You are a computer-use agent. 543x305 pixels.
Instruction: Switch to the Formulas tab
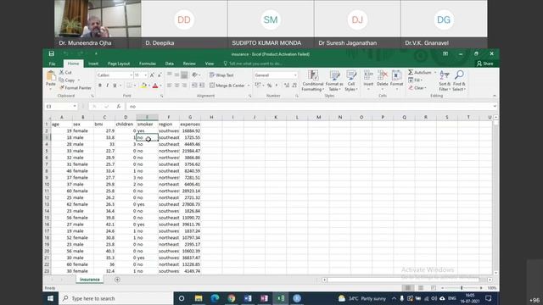(148, 64)
